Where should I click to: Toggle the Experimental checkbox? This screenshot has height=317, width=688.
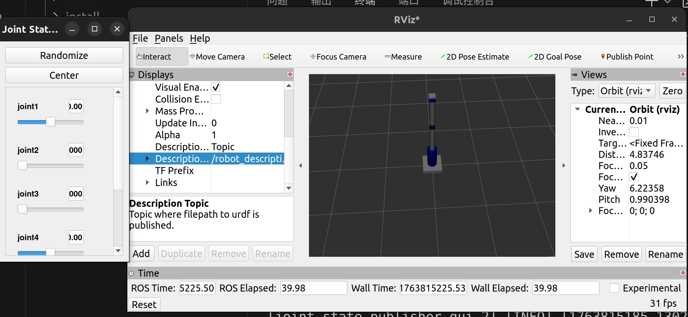click(x=614, y=288)
